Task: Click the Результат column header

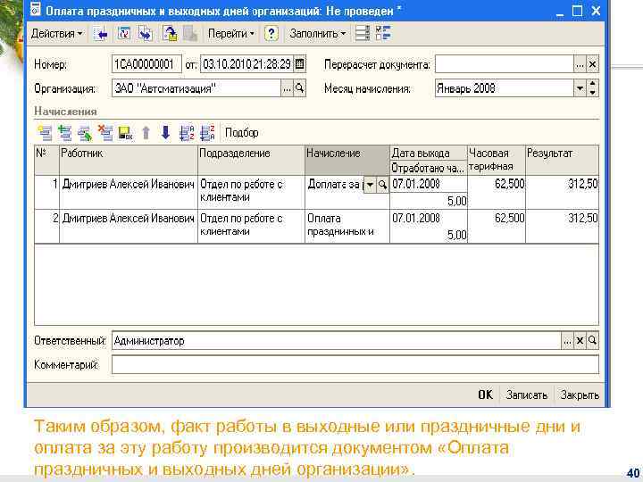Action: [562, 160]
